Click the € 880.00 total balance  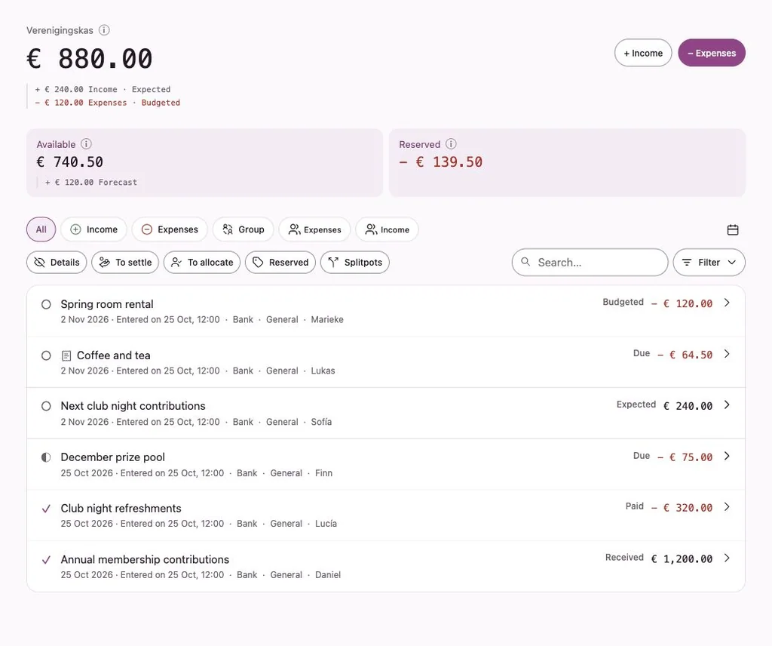pyautogui.click(x=90, y=59)
